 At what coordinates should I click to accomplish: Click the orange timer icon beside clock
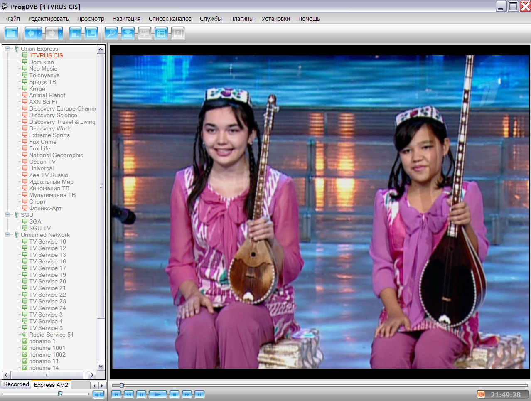click(481, 394)
